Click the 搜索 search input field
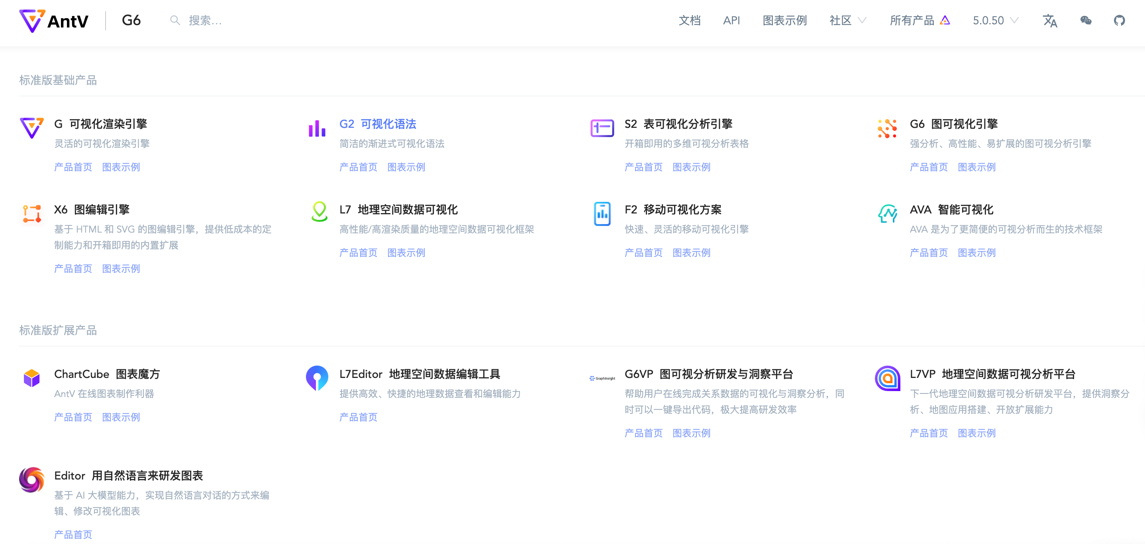This screenshot has width=1145, height=544. (x=204, y=20)
